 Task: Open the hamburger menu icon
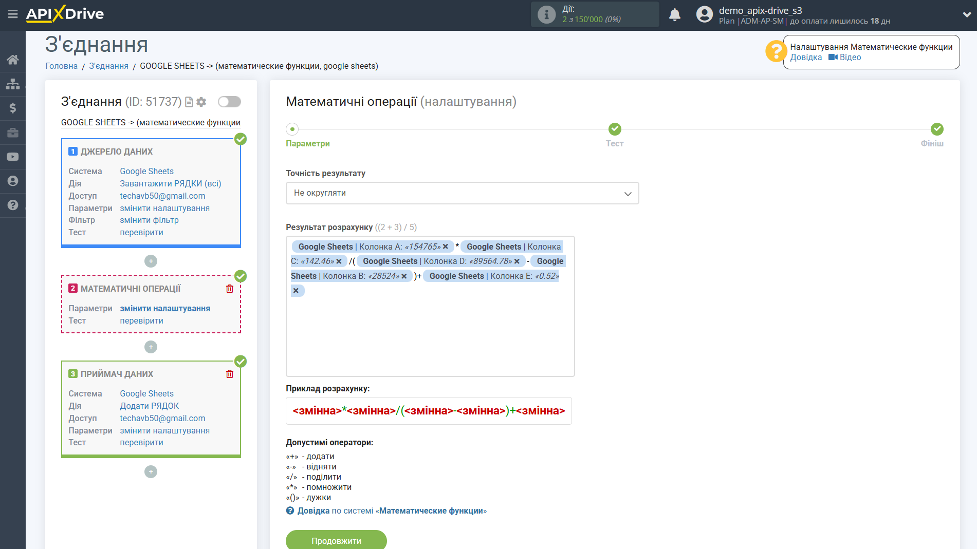[13, 14]
